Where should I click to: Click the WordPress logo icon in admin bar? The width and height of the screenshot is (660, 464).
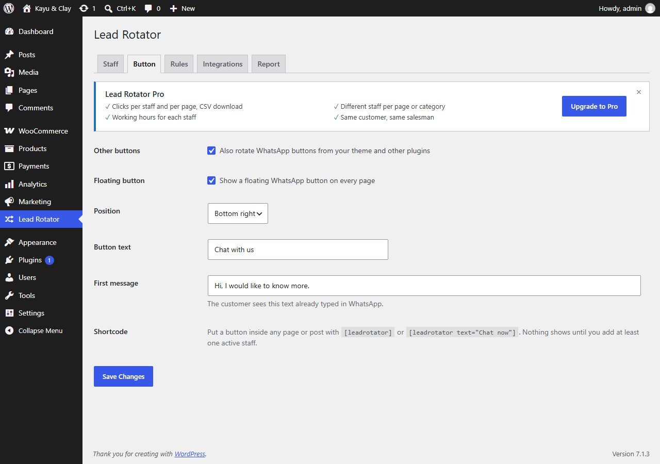tap(9, 8)
